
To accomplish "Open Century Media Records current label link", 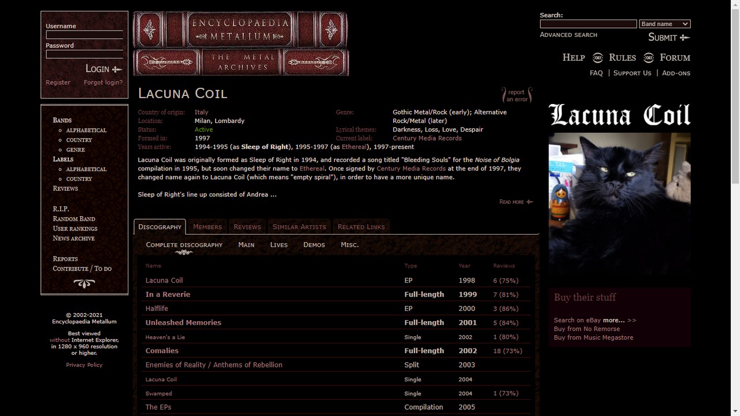I will [x=427, y=139].
